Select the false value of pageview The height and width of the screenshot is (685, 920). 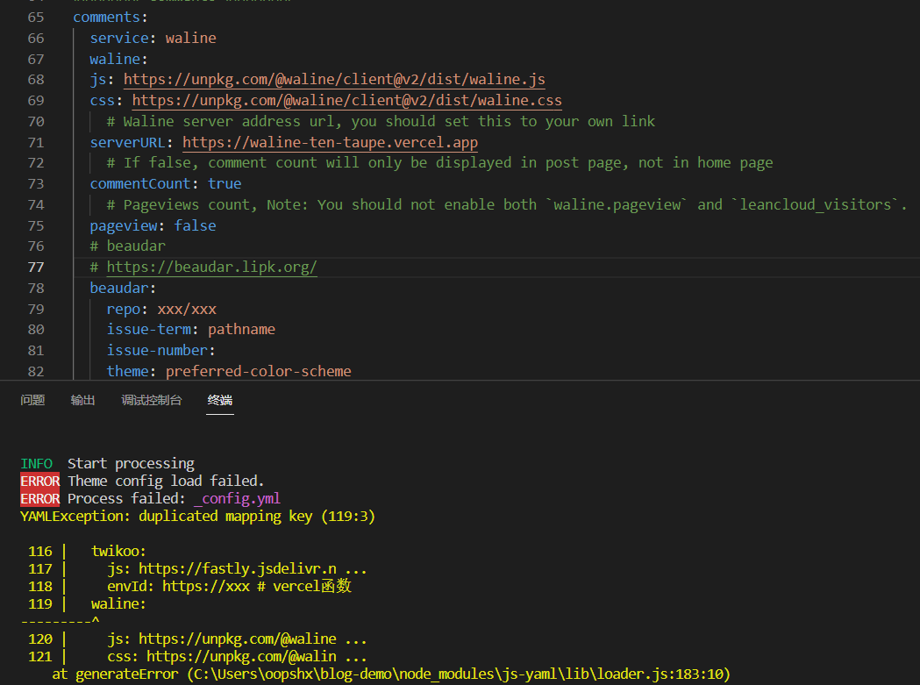tap(195, 225)
